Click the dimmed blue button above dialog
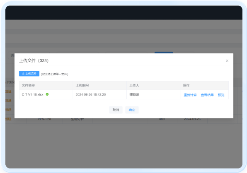 click(x=164, y=53)
